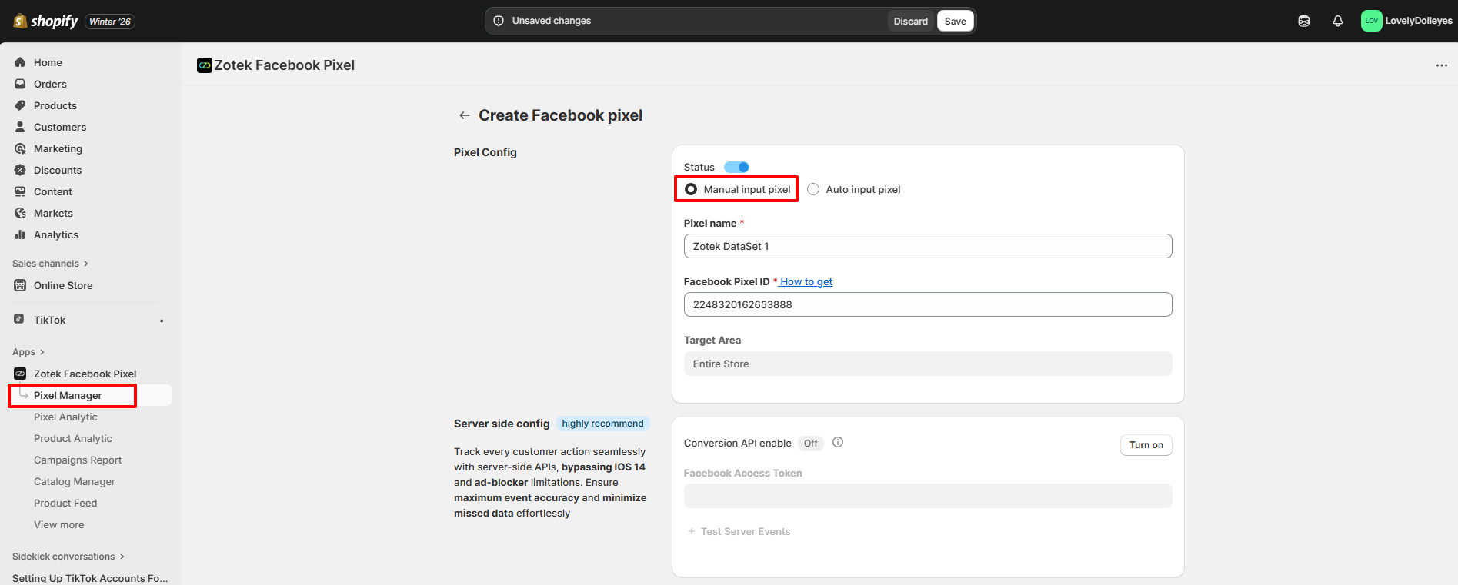Screen dimensions: 1458x585
Task: Expand Sidekick conversations list
Action: tap(68, 557)
